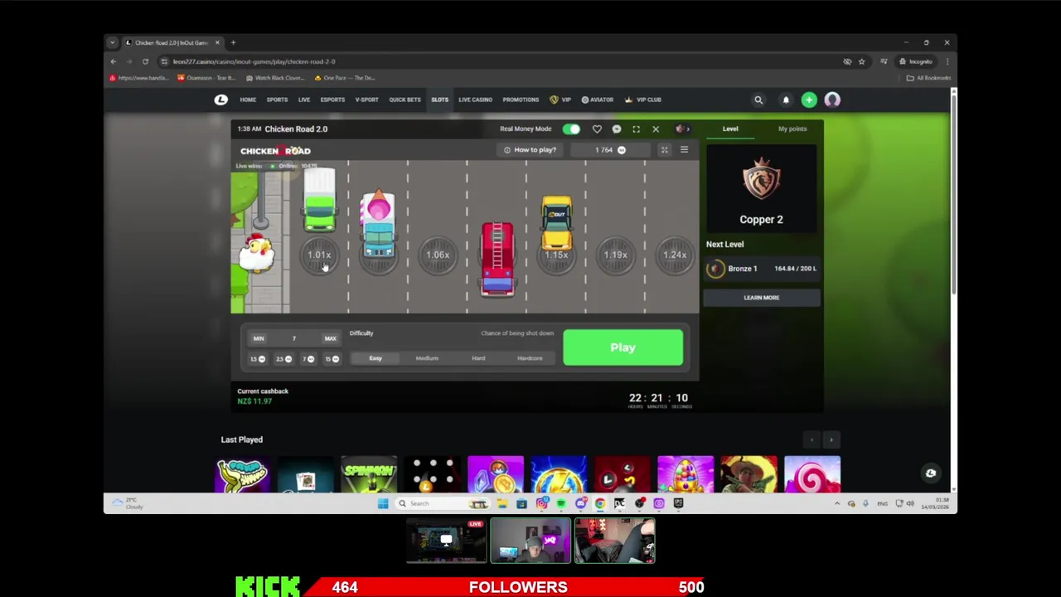Screen dimensions: 1061x597
Task: Open Chrome icon on the taskbar
Action: pos(600,503)
